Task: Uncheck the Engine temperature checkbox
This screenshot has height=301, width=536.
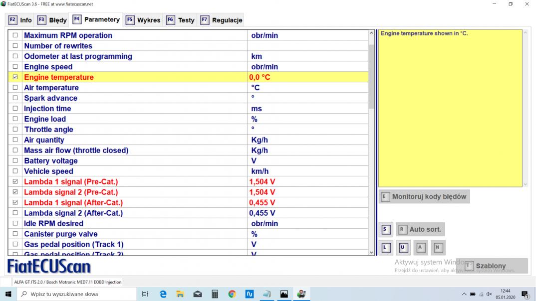Action: [15, 77]
